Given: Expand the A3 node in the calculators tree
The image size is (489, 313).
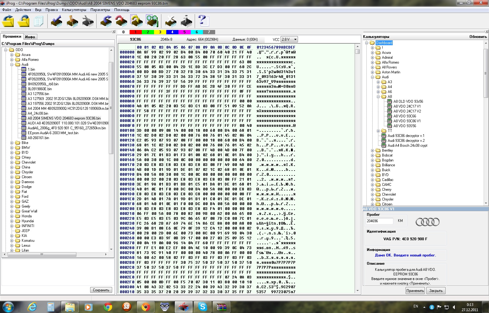Looking at the screenshot, I should (x=378, y=82).
